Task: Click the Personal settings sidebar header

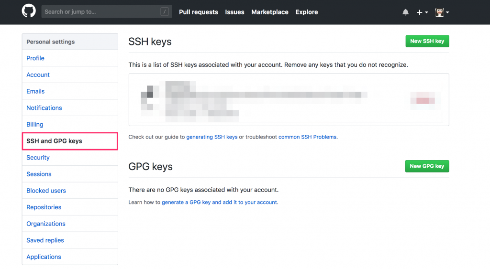Action: point(70,42)
